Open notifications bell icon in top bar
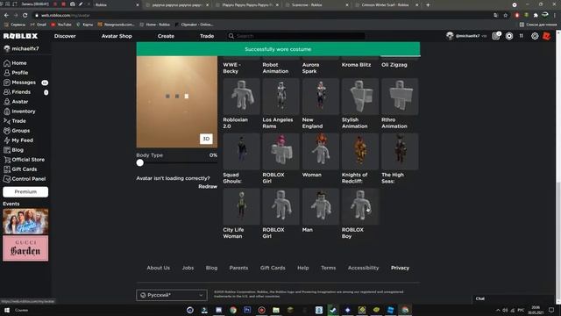 tap(496, 36)
